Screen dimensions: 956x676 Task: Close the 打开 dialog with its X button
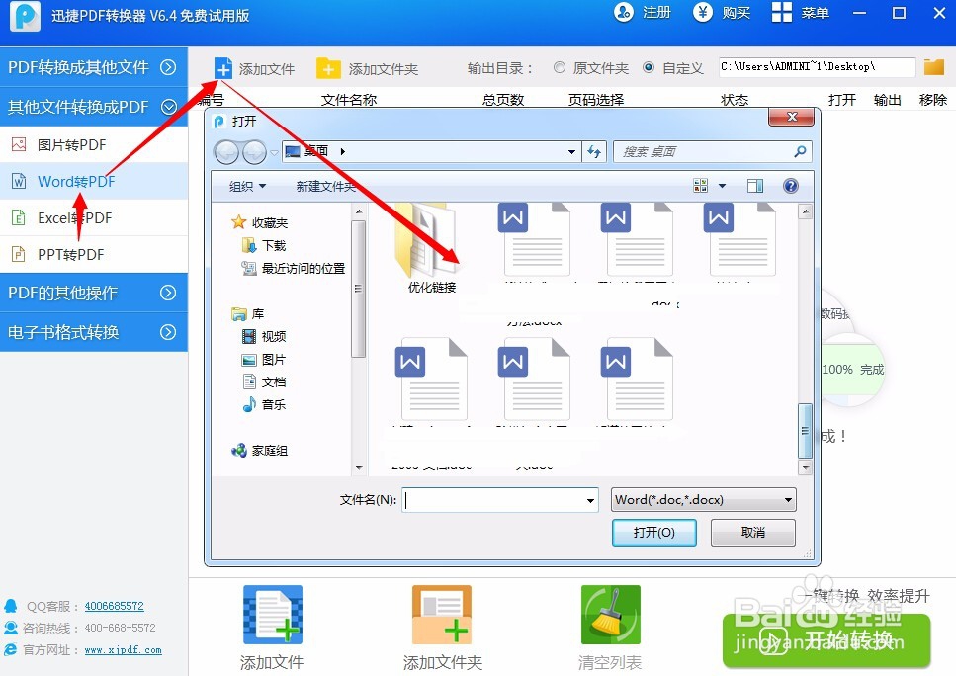pos(791,117)
